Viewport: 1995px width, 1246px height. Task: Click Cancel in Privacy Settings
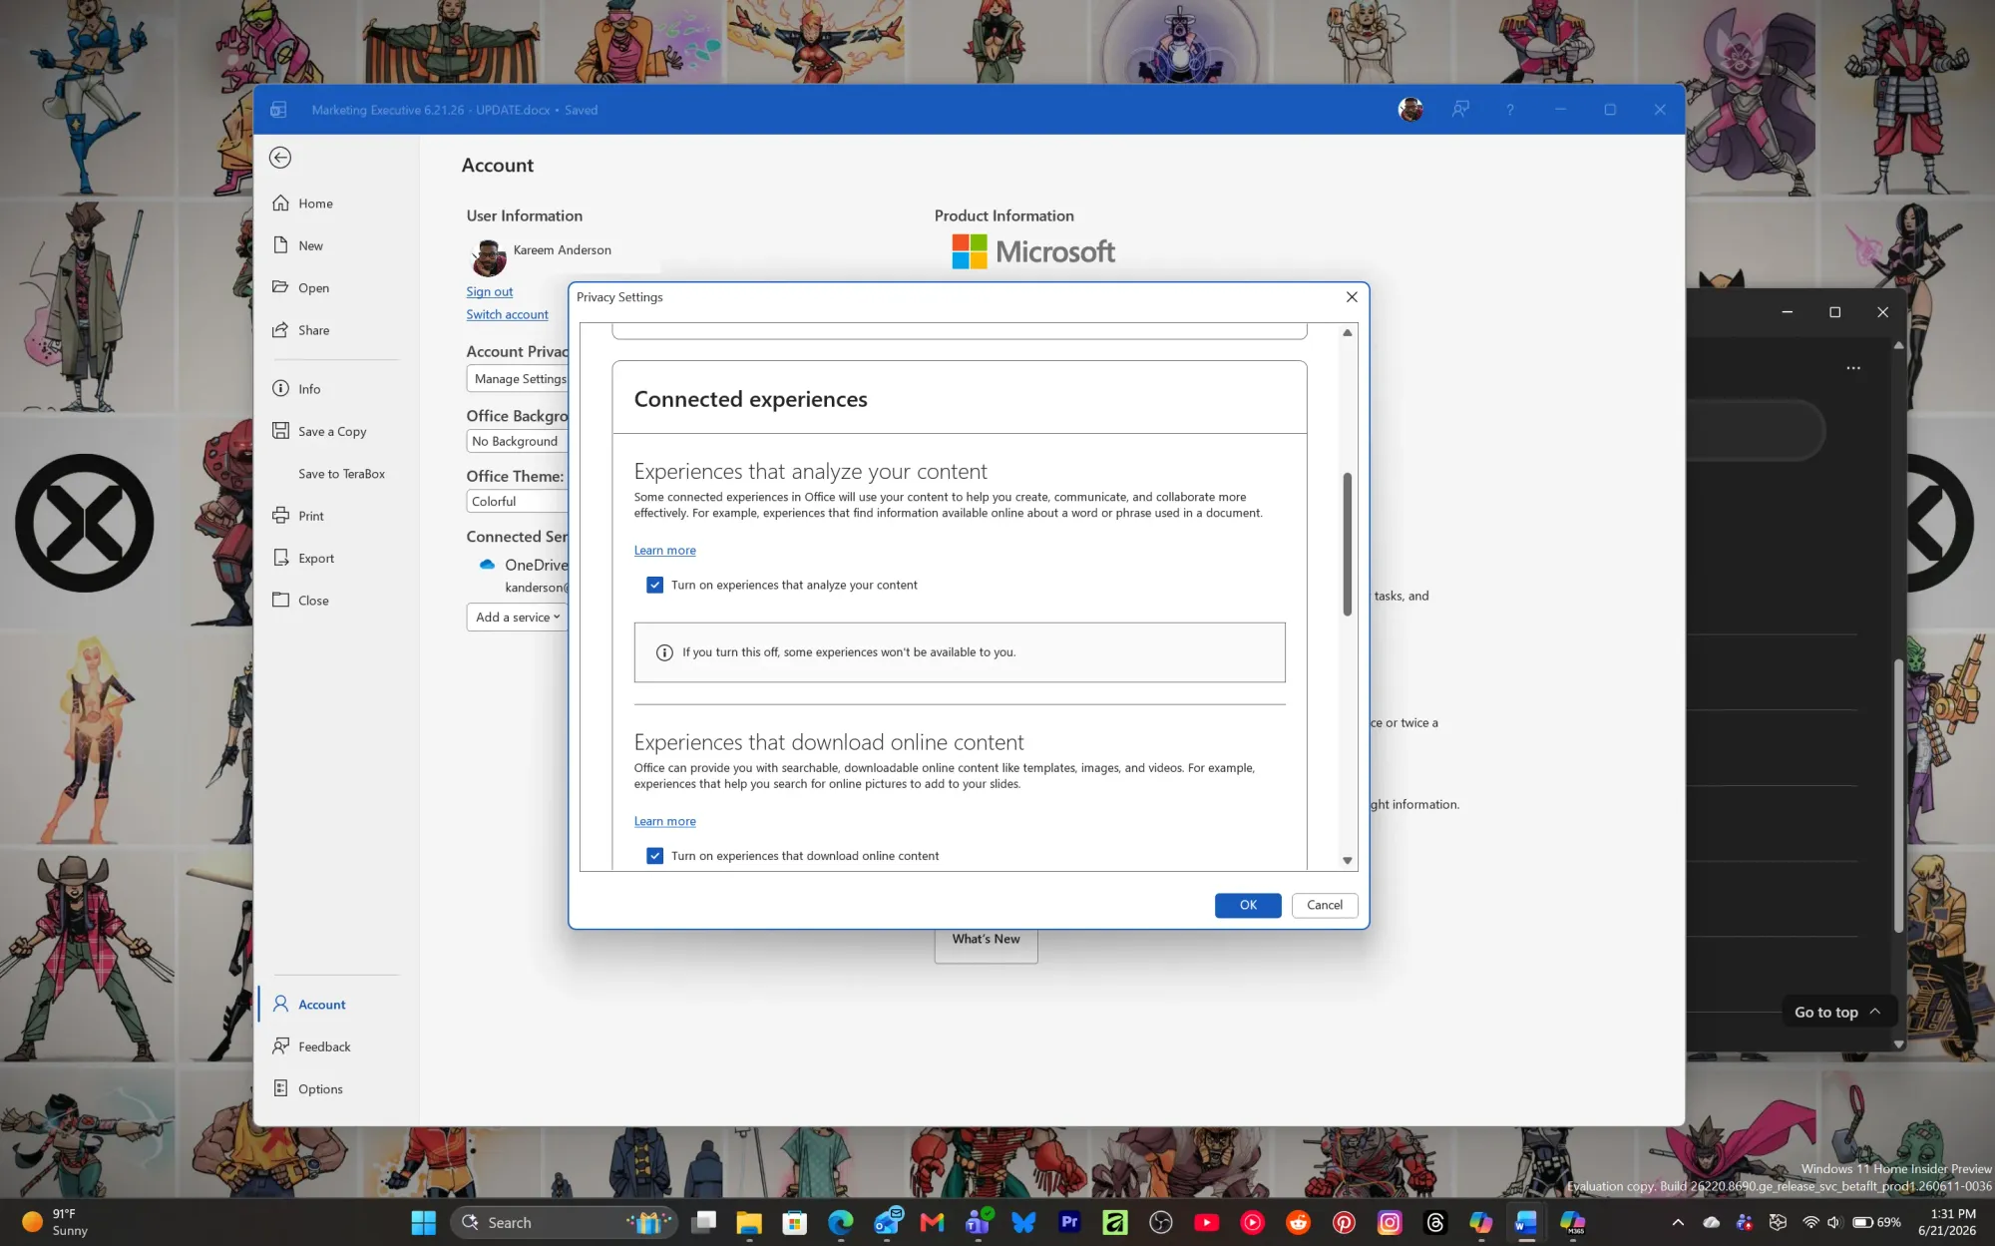[1325, 905]
